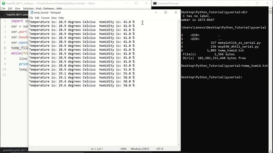Select the msp430_dht11_serial.py tab in Atom
Image resolution: width=273 pixels, height=153 pixels.
(17, 14)
